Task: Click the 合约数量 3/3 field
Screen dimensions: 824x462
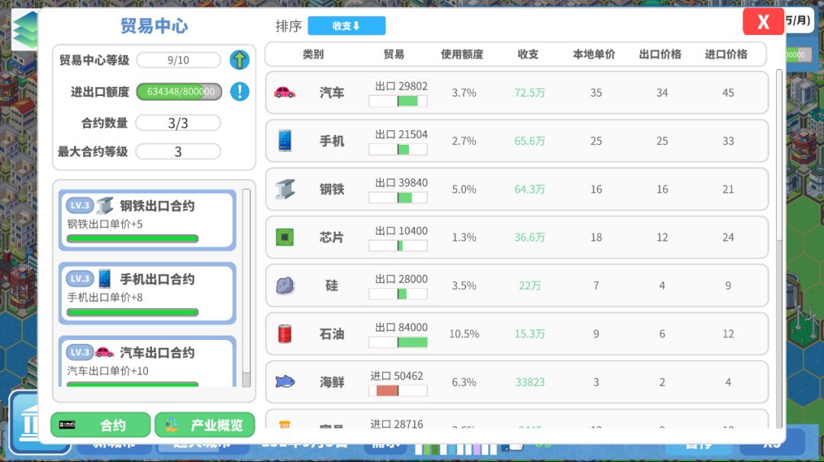Action: pos(178,123)
